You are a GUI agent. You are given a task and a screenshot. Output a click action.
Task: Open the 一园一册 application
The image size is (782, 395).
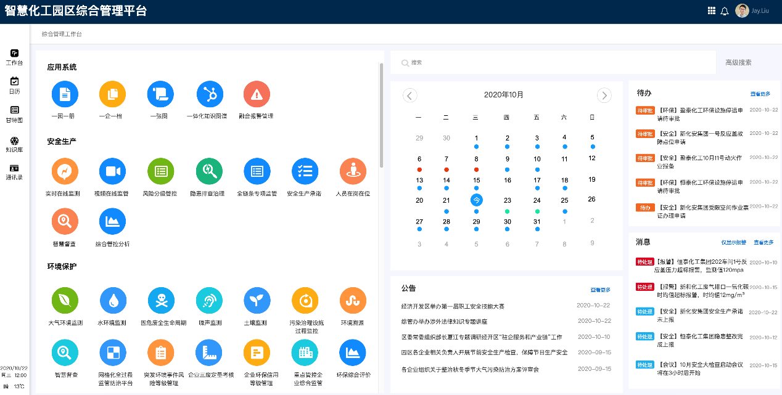coord(65,94)
